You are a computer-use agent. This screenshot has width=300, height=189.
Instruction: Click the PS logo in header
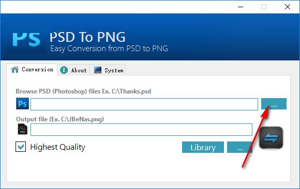26,40
